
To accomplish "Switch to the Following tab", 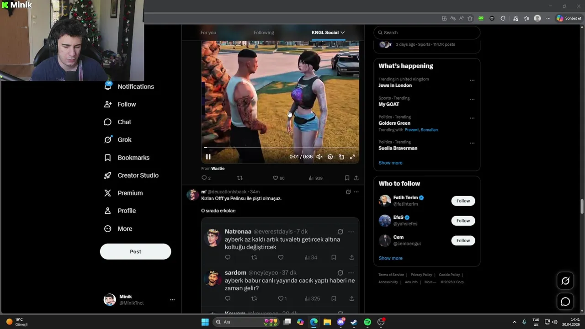I will [264, 32].
